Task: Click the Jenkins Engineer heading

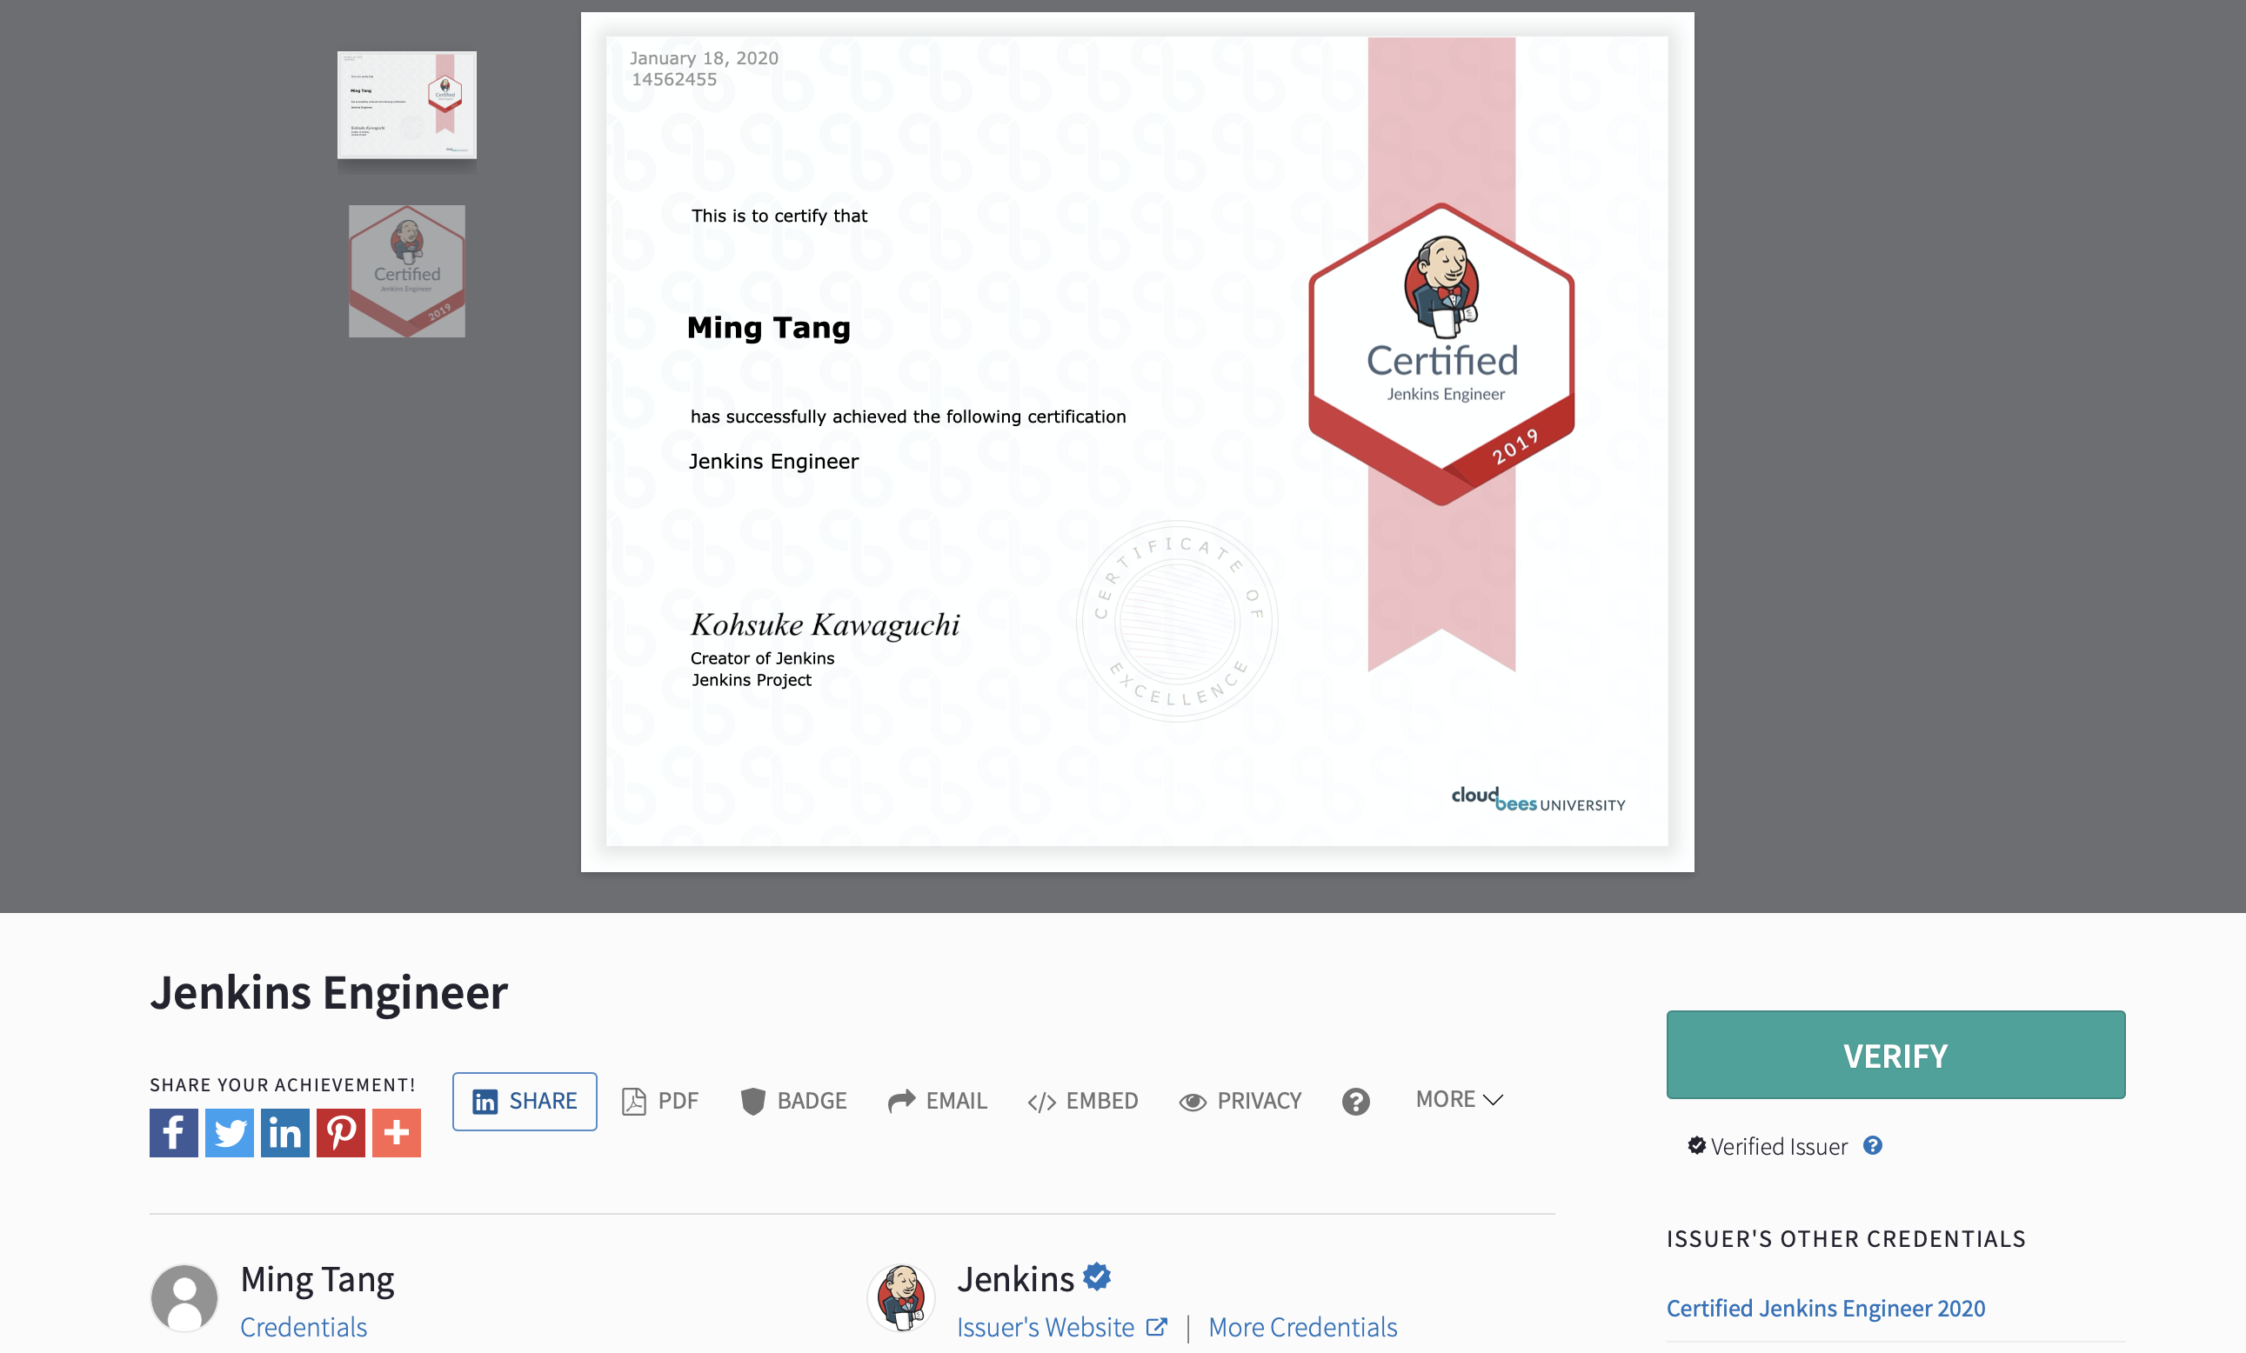Action: pyautogui.click(x=329, y=992)
